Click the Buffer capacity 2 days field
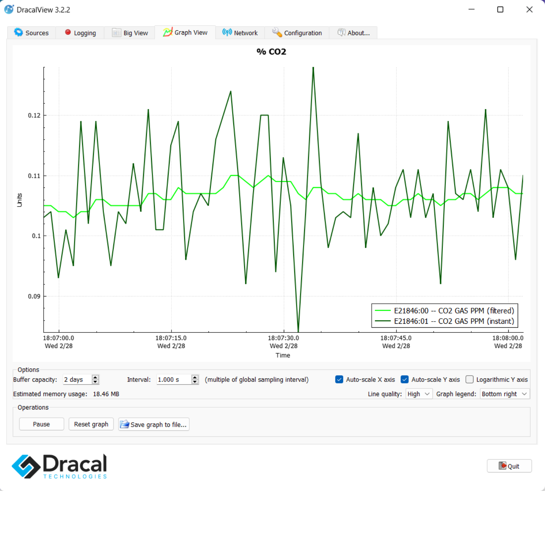Image resolution: width=545 pixels, height=545 pixels. (77, 379)
